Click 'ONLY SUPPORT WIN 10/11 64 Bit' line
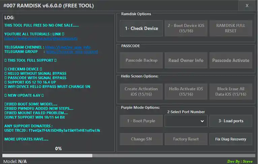Viewport: 258px width, 164px height. coord(35,117)
